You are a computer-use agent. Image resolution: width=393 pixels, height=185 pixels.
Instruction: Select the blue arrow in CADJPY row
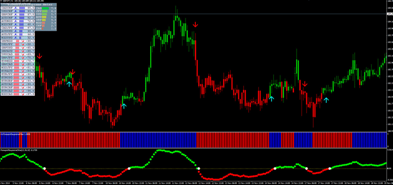pyautogui.click(x=17, y=28)
